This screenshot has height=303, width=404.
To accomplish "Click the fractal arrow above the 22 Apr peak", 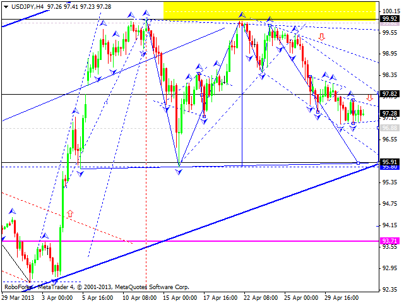I will pos(241,14).
